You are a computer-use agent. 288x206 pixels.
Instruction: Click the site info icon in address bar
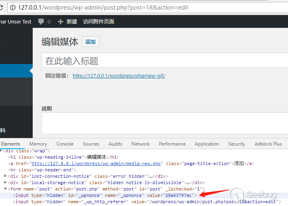13,8
